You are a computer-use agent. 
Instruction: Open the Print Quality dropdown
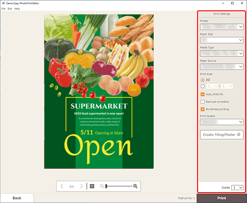[222, 122]
